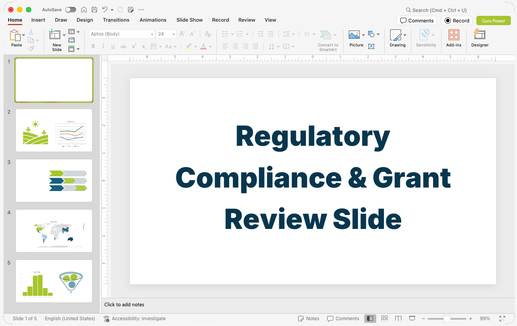Viewport: 517px width, 326px height.
Task: Click the Record button at top right
Action: point(457,20)
